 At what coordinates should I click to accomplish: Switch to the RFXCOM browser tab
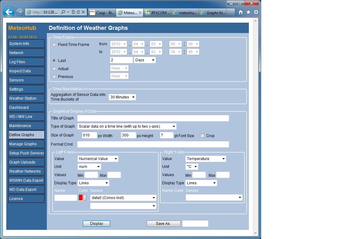[158, 13]
